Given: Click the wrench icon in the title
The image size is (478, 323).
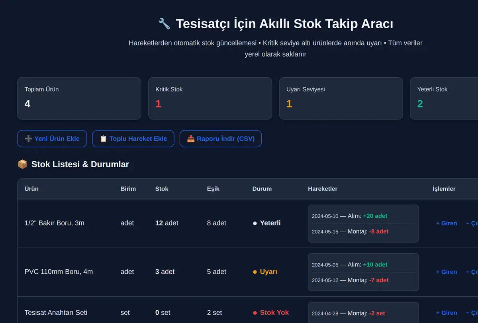Looking at the screenshot, I should [164, 23].
